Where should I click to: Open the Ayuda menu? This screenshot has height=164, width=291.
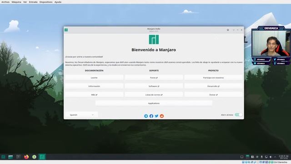click(x=58, y=2)
